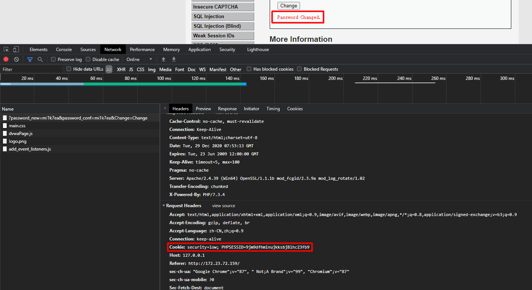The image size is (532, 290).
Task: Collapse the Request Headers section
Action: pos(164,206)
